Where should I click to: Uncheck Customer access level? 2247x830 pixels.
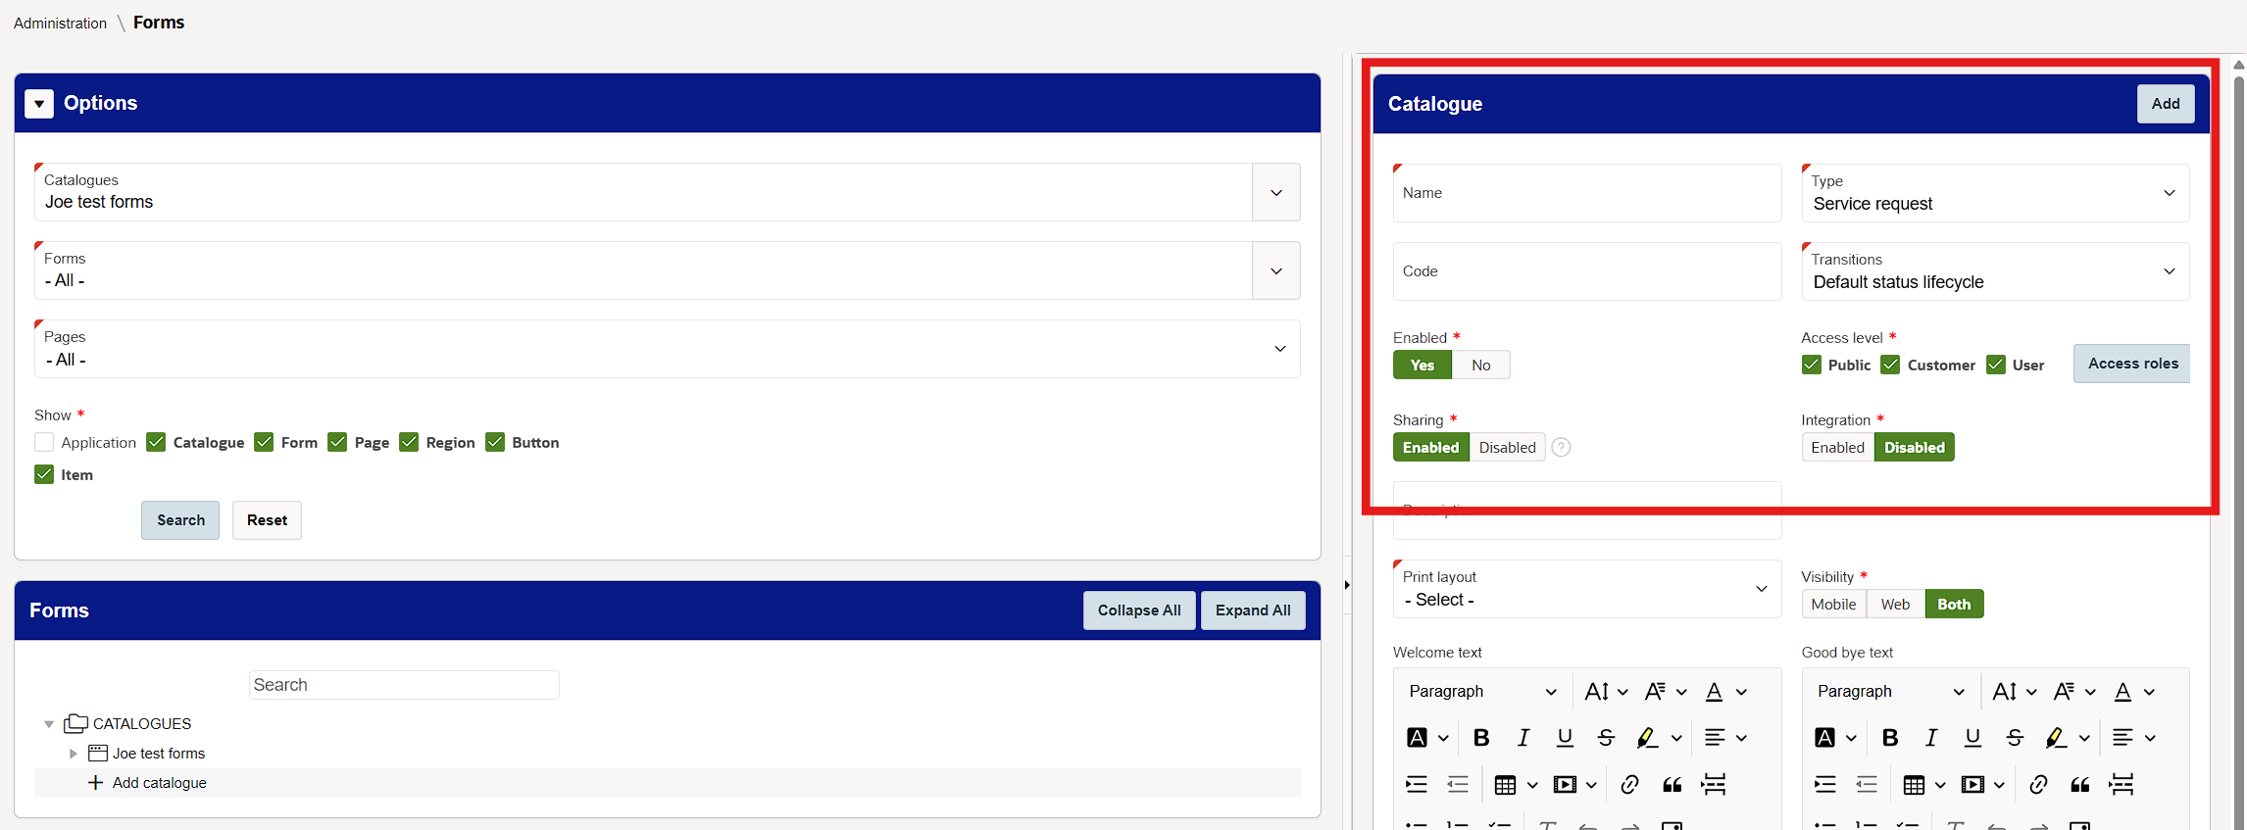point(1890,365)
